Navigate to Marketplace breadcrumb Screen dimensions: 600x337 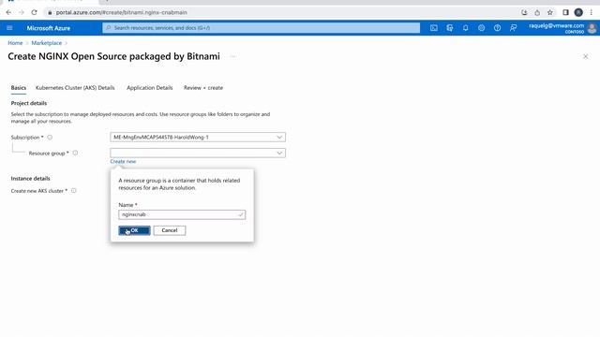pyautogui.click(x=46, y=43)
